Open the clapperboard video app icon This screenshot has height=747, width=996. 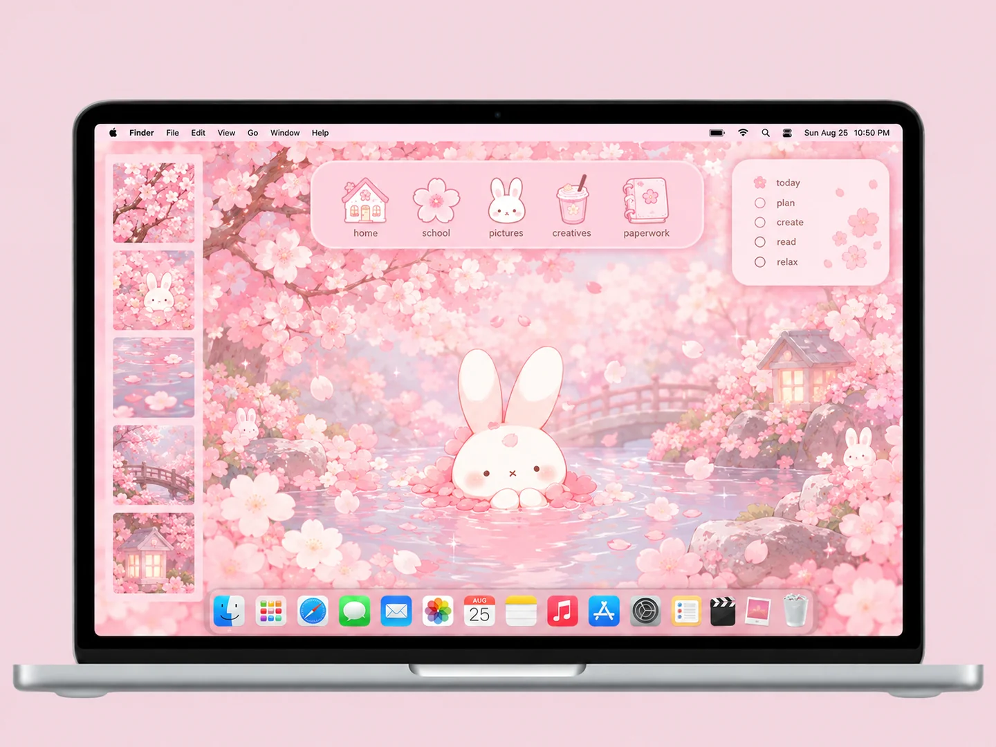tap(723, 611)
